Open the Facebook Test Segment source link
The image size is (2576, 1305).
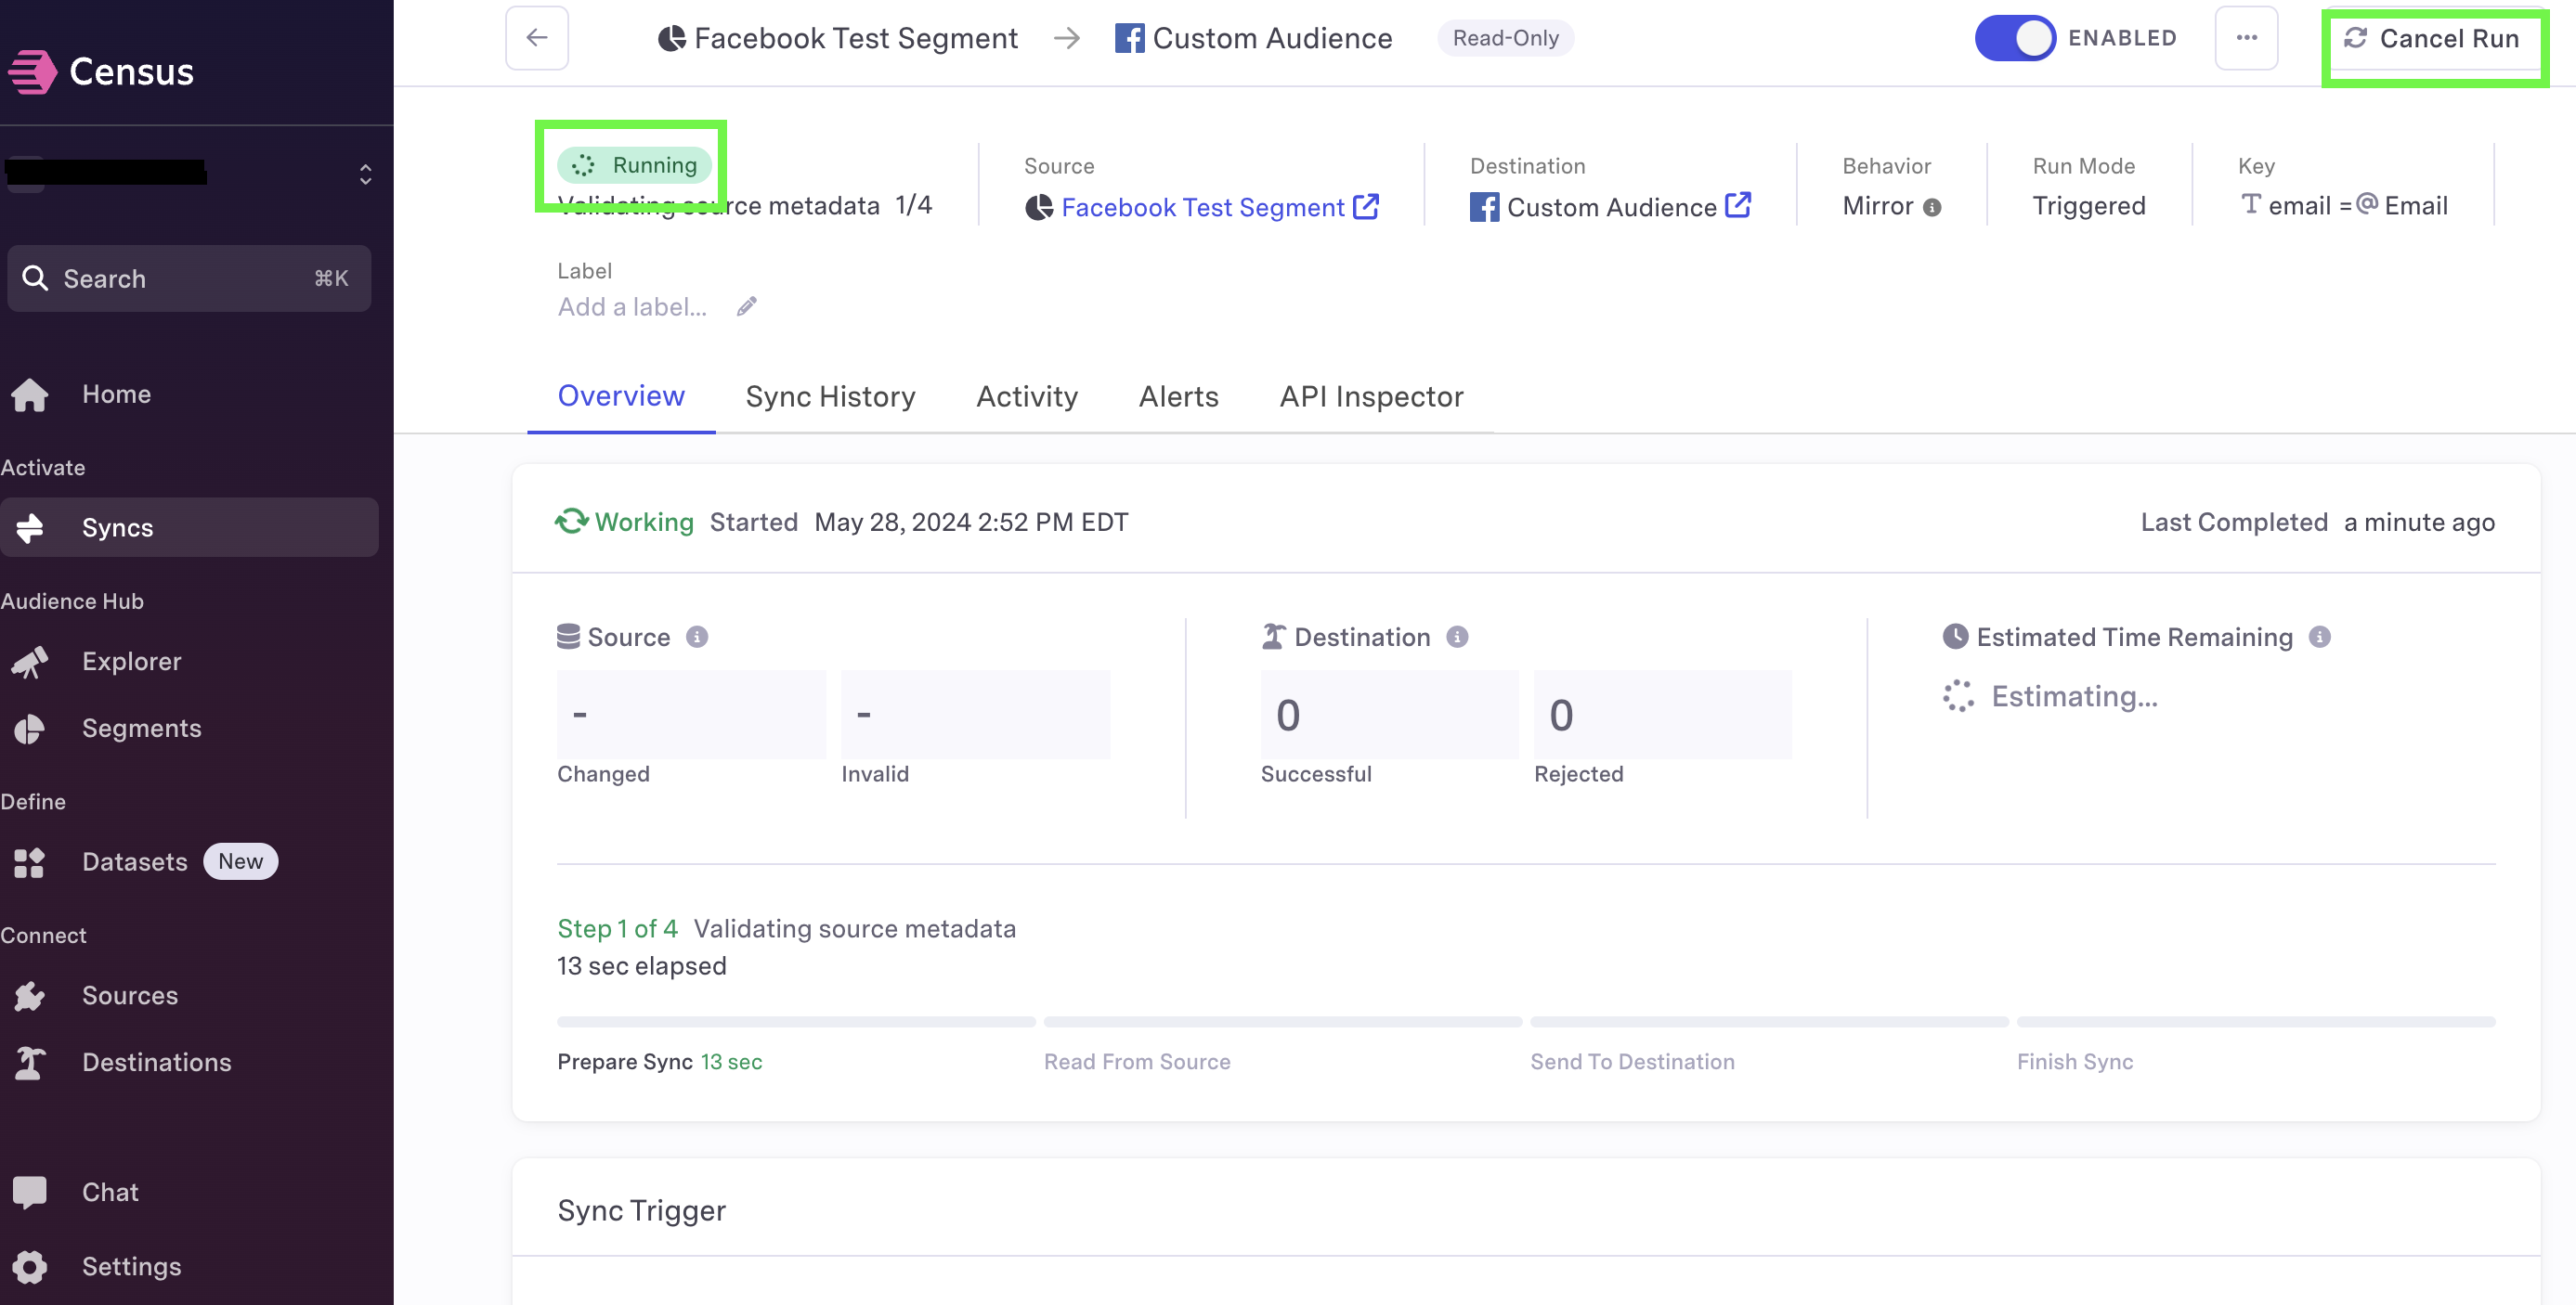(1202, 207)
